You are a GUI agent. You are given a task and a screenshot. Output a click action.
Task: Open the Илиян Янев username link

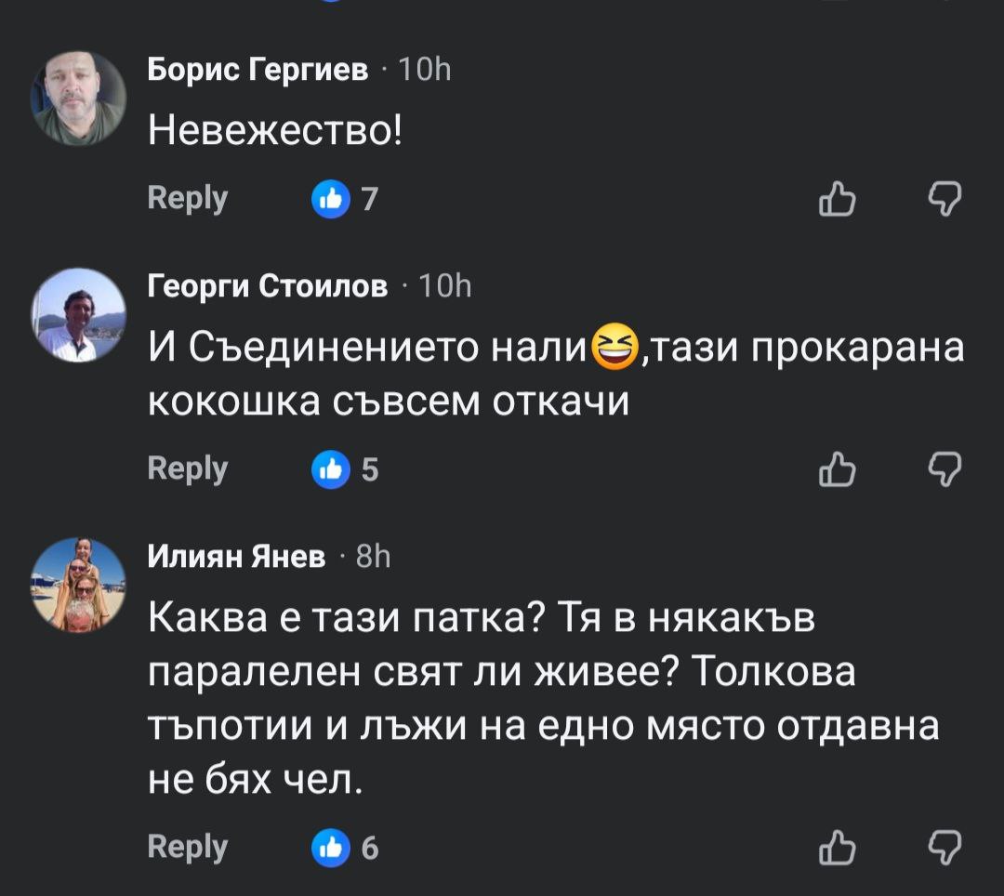click(x=238, y=556)
